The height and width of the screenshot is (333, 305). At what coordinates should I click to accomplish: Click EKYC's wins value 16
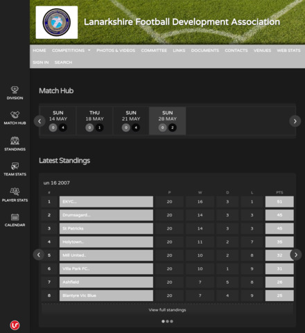click(x=200, y=202)
